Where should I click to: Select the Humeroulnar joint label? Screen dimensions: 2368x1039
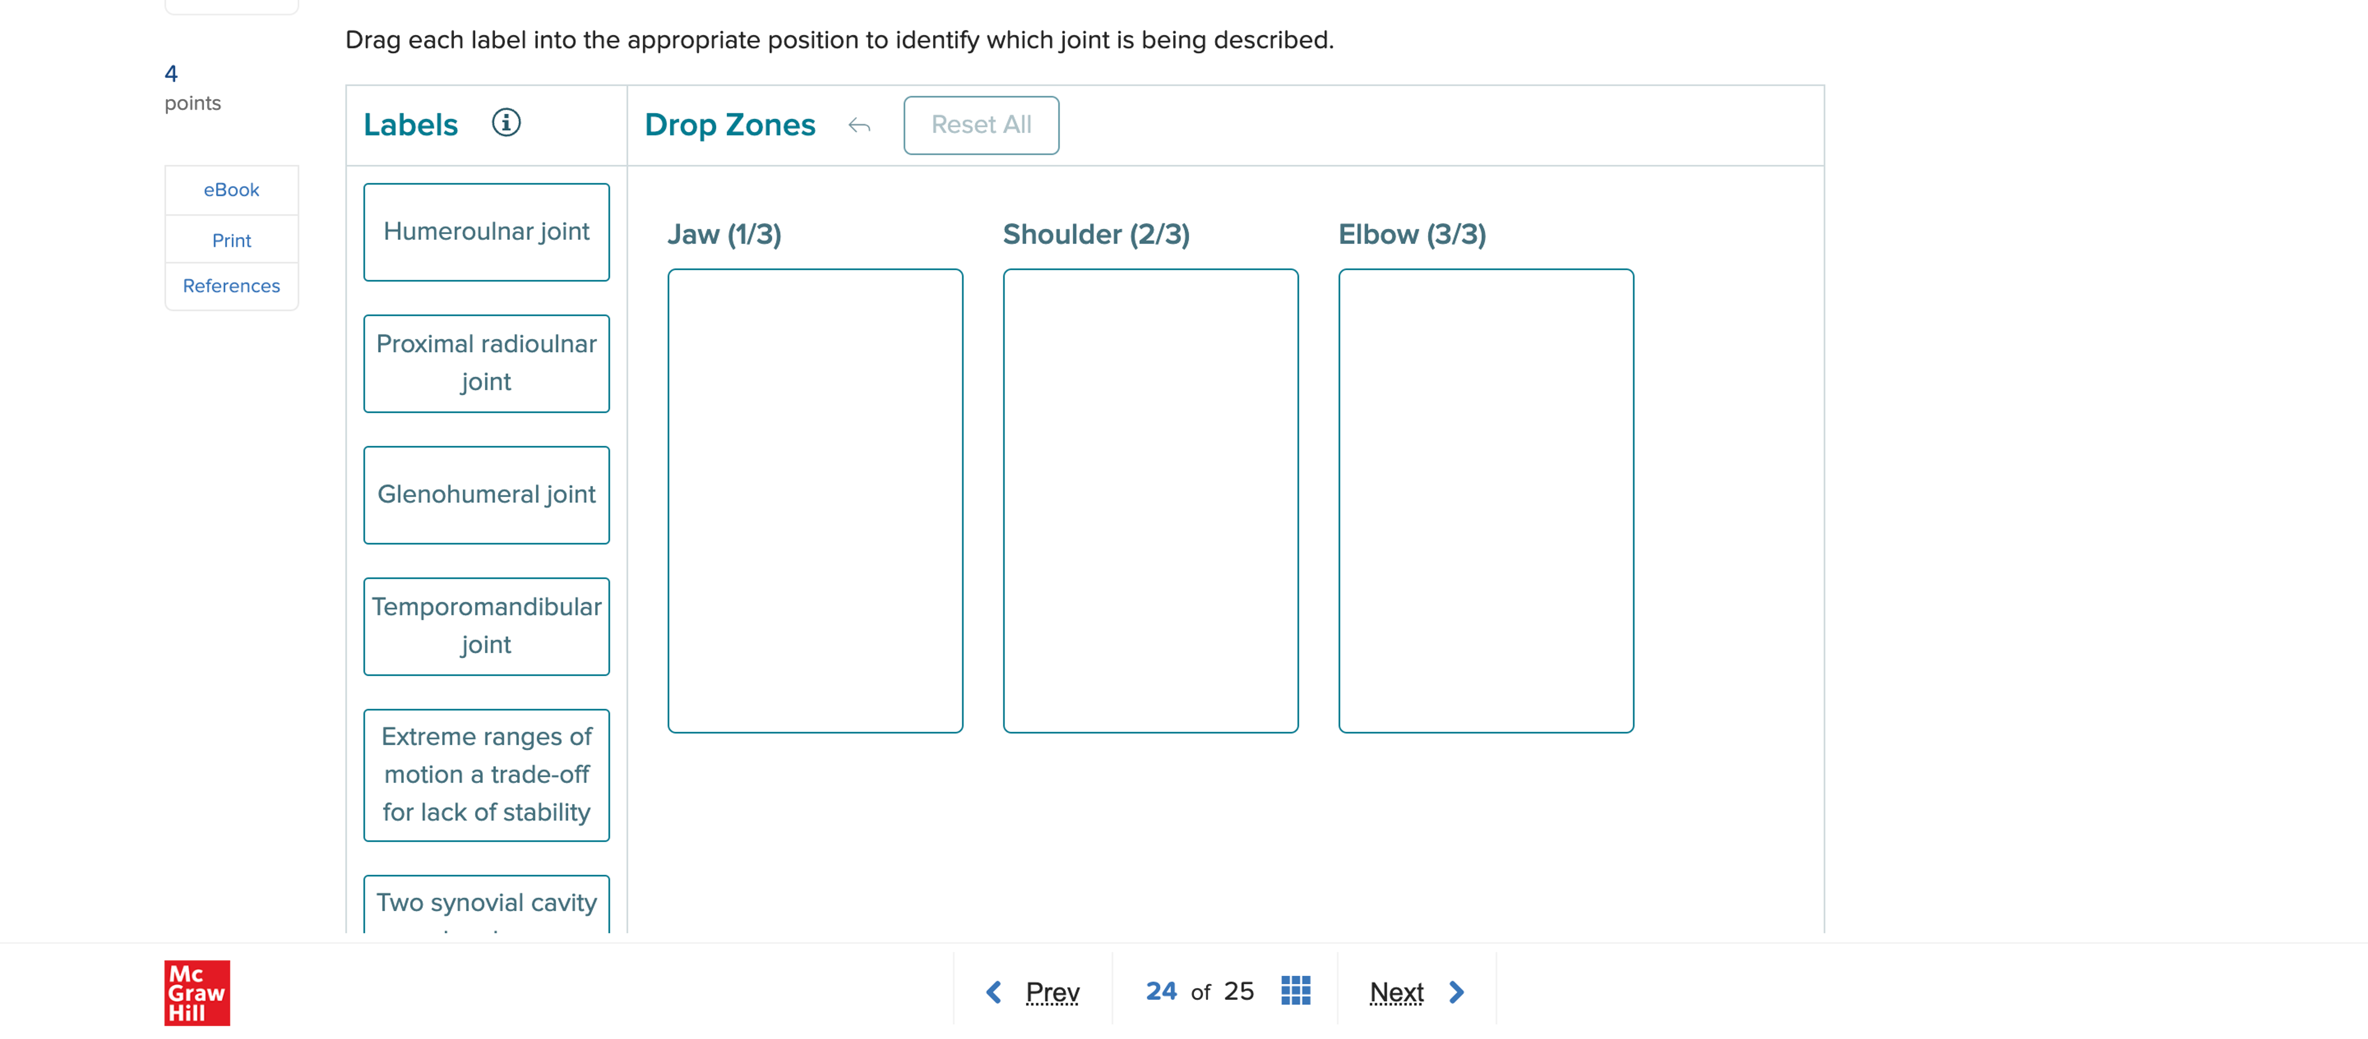click(x=486, y=231)
